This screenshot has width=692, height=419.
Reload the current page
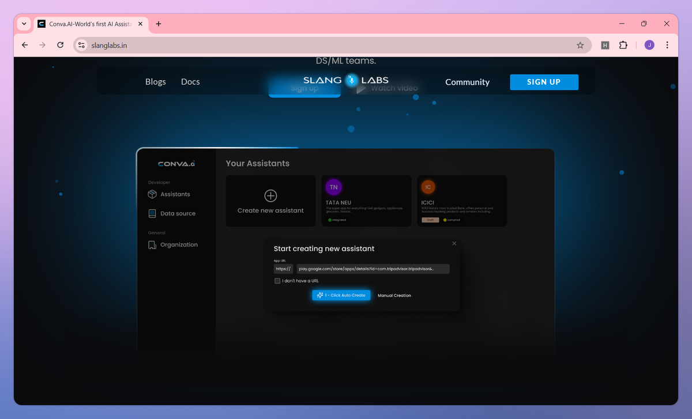(60, 45)
